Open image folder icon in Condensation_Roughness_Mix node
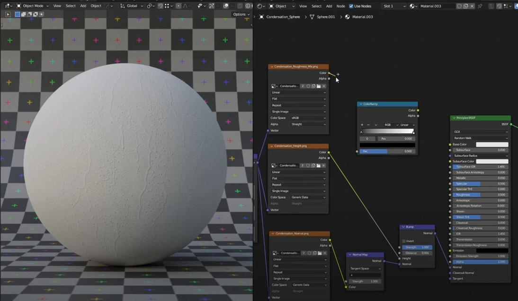This screenshot has width=518, height=301. pos(319,86)
